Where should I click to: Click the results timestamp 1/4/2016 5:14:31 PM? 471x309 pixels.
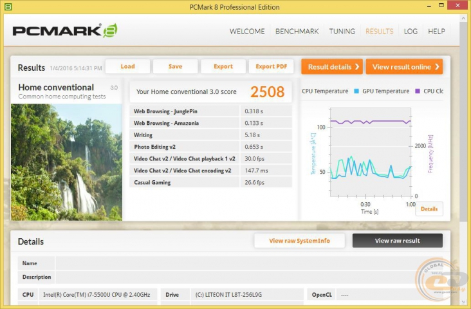pos(76,68)
